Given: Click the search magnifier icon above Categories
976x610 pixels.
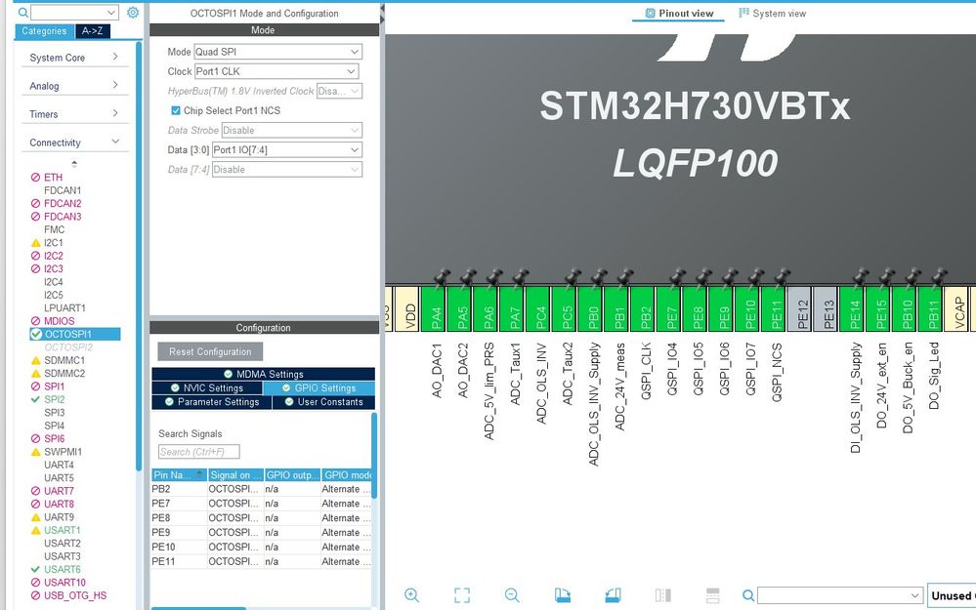Looking at the screenshot, I should point(23,13).
